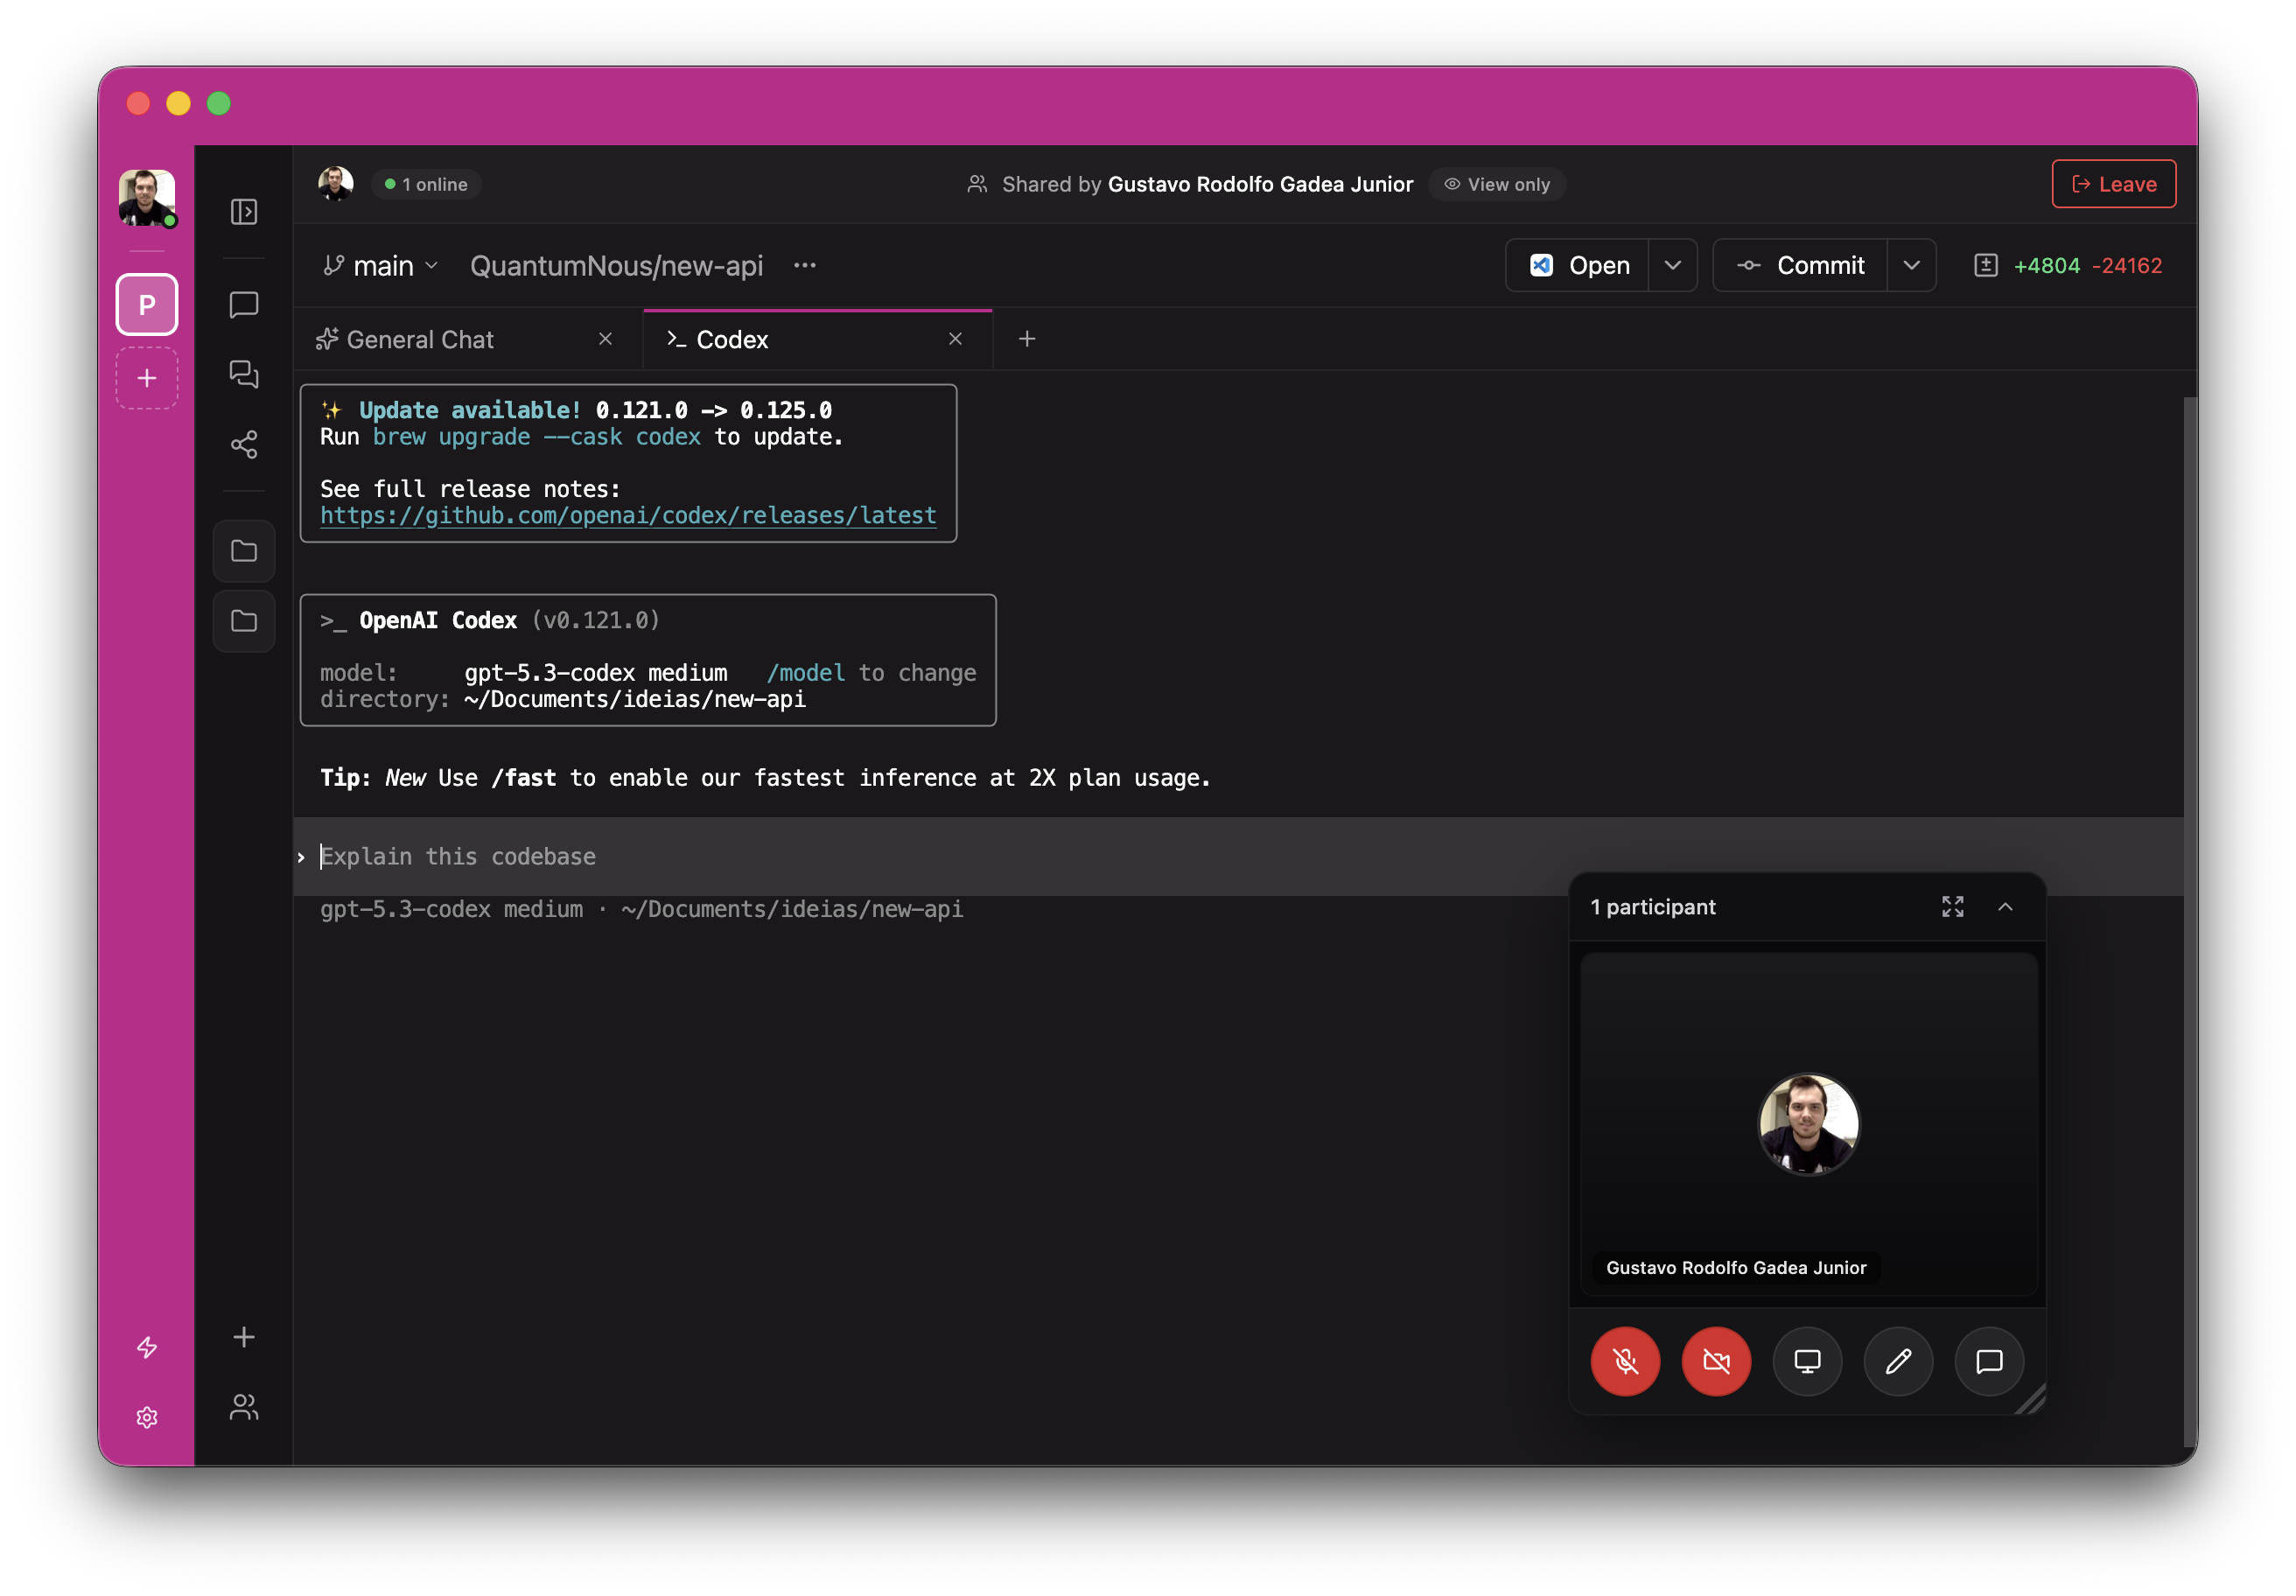This screenshot has height=1596, width=2296.
Task: Click the pencil annotate button in call panel
Action: (x=1899, y=1361)
